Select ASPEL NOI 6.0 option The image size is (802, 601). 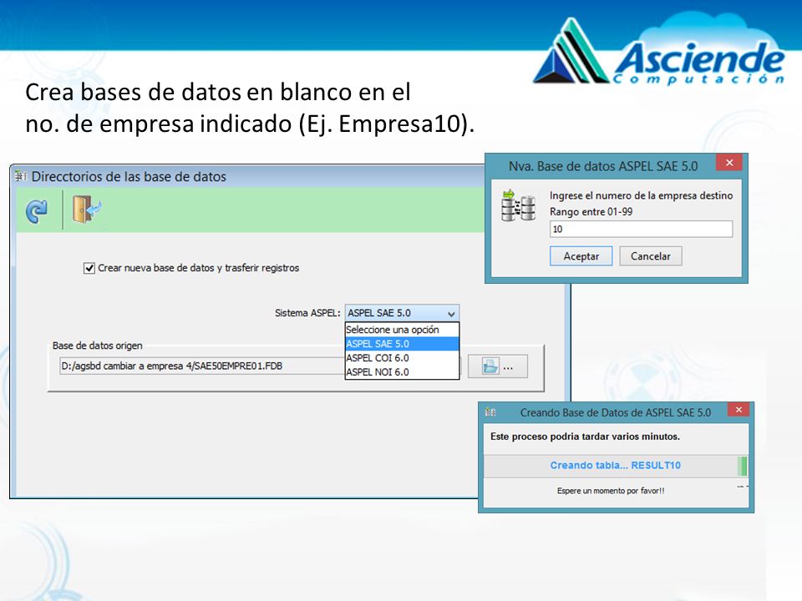[402, 372]
